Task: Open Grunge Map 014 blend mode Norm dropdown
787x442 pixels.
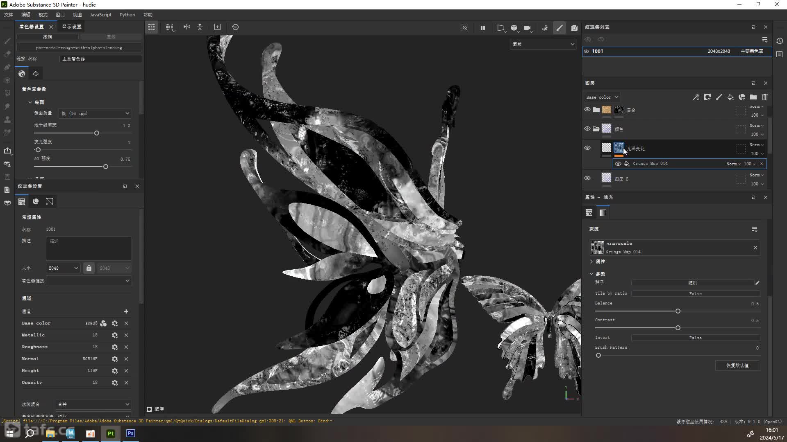Action: 733,164
